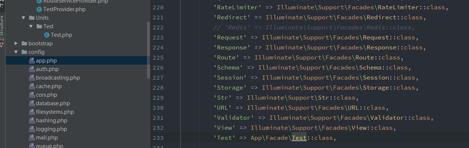Click the project panel vertical scrollbar
This screenshot has height=148, width=469.
point(148,50)
